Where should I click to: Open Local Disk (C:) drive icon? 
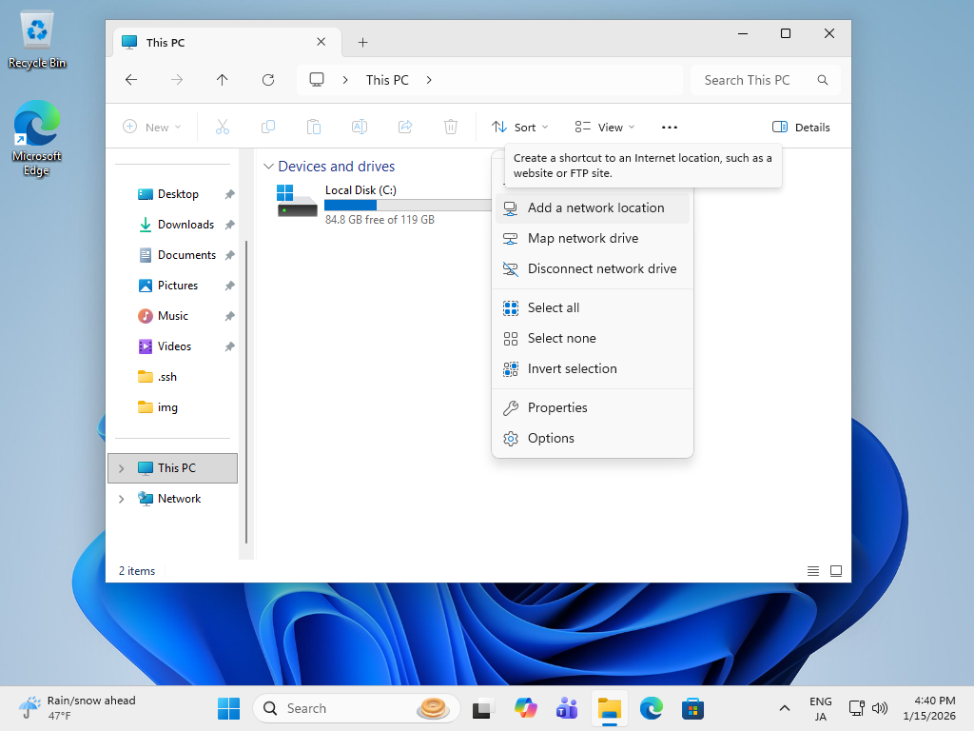coord(297,204)
